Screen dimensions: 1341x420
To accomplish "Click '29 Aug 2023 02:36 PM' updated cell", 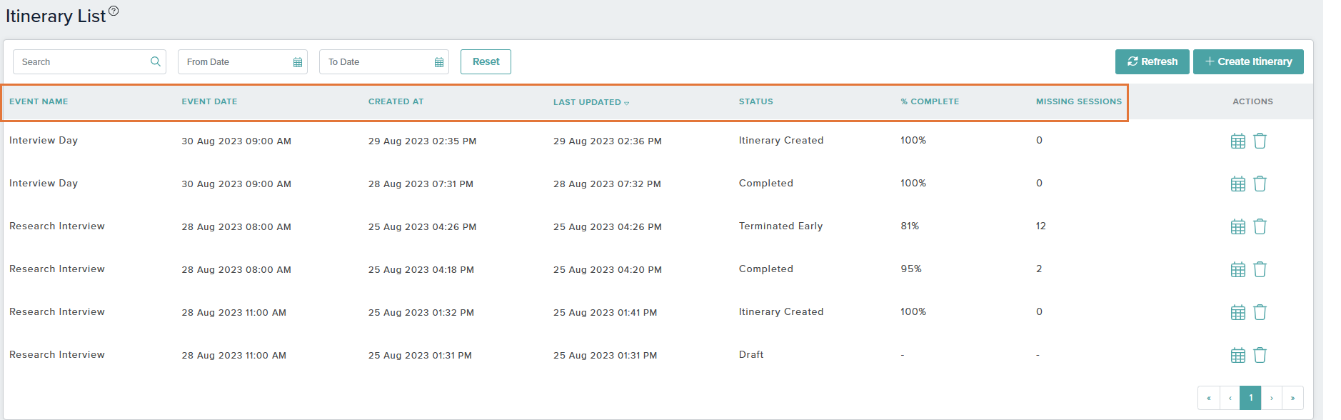I will point(608,141).
